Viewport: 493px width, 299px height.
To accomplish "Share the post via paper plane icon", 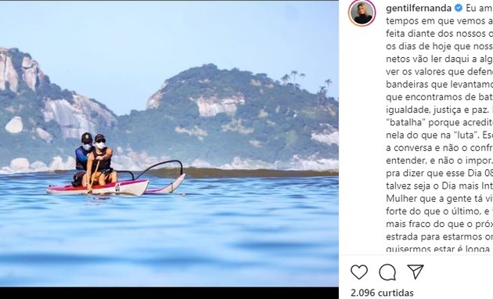I will [x=416, y=272].
